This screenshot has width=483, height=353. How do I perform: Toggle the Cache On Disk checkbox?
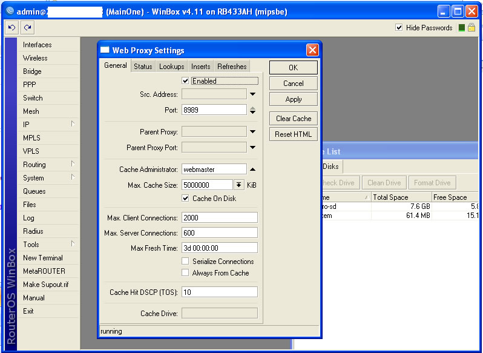tap(185, 198)
